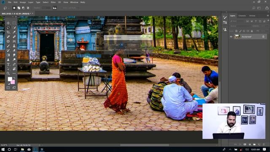This screenshot has width=270, height=152.
Task: Select the Hand tool
Action: [14, 69]
